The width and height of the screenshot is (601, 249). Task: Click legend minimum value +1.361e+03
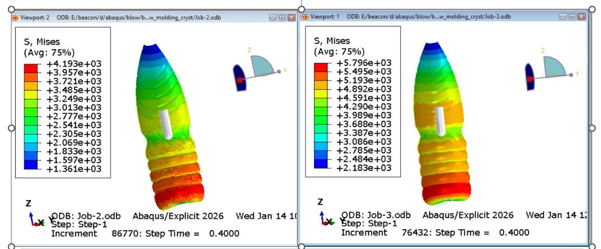click(74, 169)
